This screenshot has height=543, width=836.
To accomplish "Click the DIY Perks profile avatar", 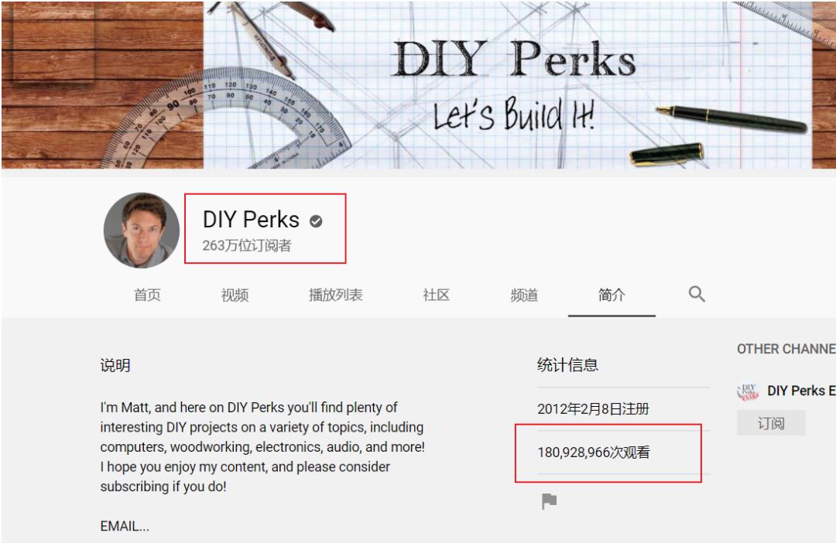I will point(142,231).
